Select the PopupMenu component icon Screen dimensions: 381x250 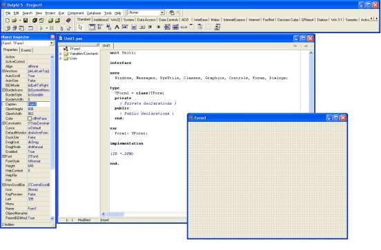click(x=108, y=27)
